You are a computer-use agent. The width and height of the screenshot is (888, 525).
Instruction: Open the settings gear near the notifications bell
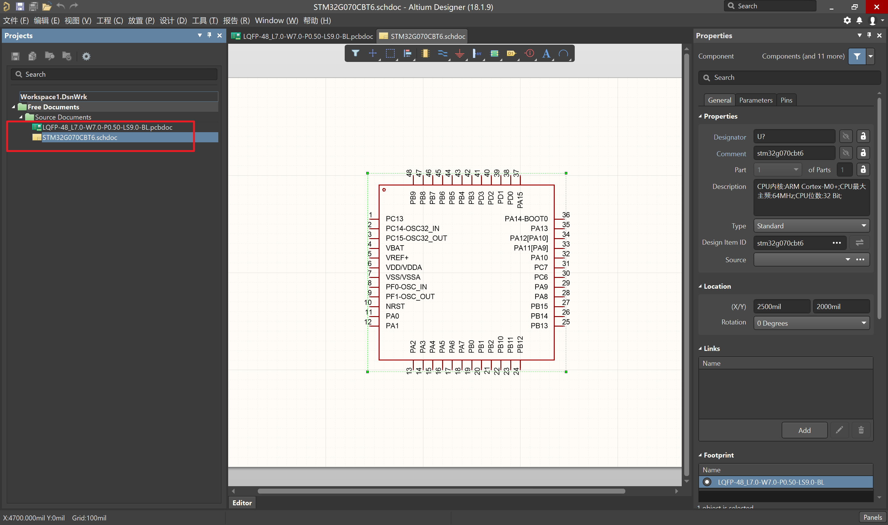pyautogui.click(x=847, y=21)
